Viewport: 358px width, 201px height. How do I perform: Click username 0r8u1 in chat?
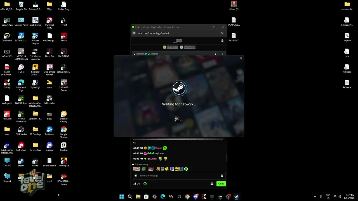(151, 154)
